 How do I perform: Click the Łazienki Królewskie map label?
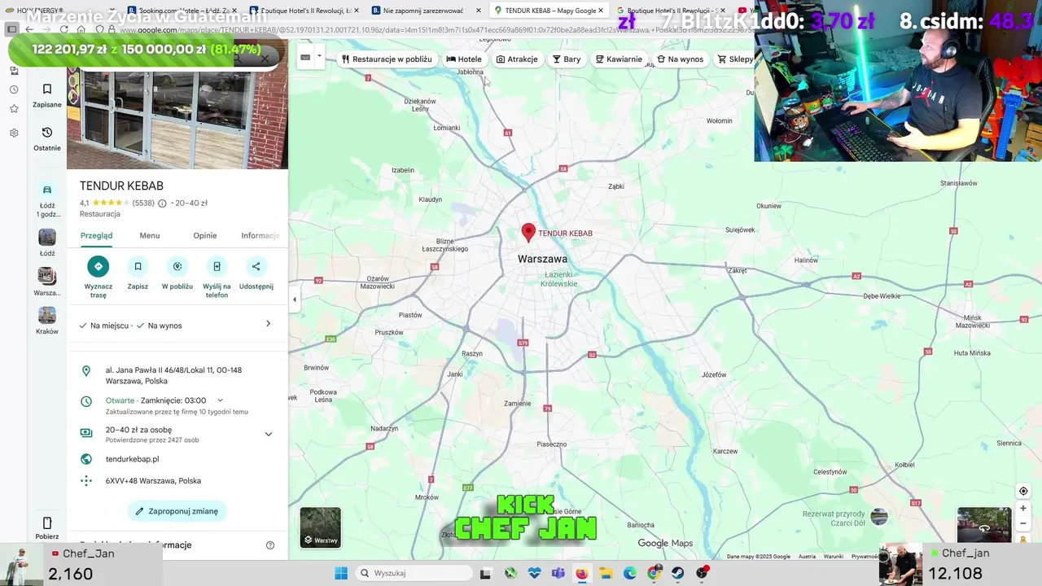(559, 279)
